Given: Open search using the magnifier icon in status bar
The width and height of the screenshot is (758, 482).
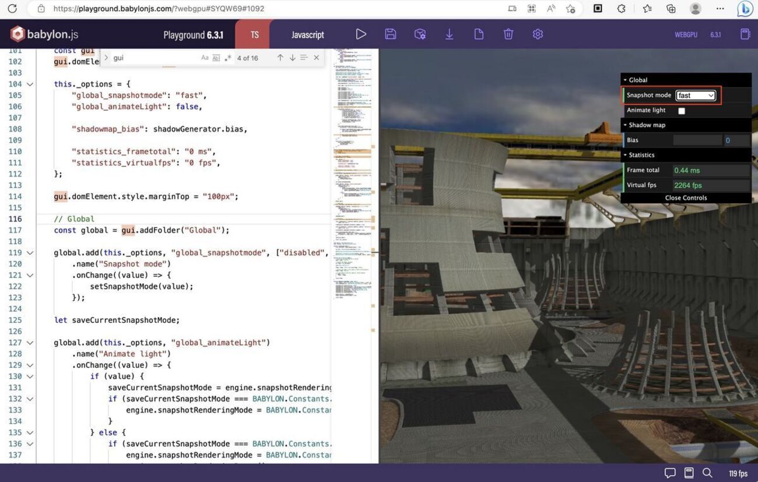Looking at the screenshot, I should pos(708,473).
